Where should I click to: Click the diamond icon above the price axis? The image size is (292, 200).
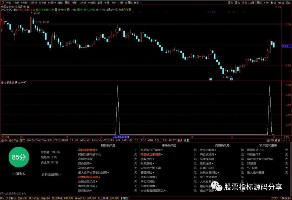click(276, 7)
